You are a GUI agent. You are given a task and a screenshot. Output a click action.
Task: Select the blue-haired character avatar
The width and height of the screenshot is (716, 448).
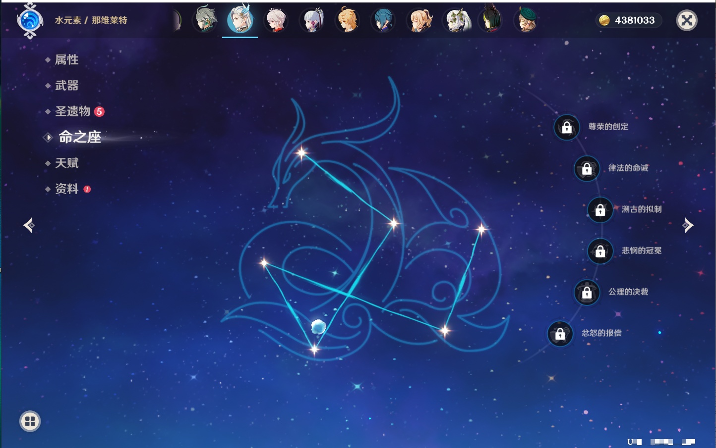coord(383,20)
